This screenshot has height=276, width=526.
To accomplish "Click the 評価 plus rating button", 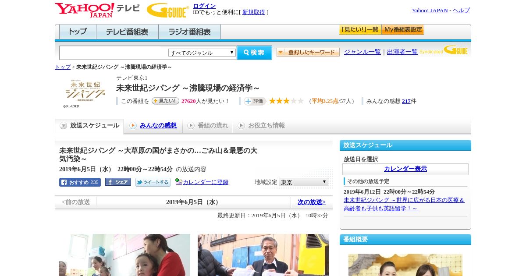I will click(255, 101).
